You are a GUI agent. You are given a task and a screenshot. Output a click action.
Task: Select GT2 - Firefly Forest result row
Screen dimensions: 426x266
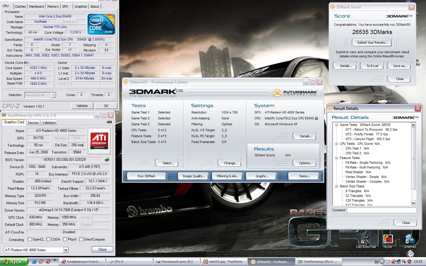[x=367, y=134]
